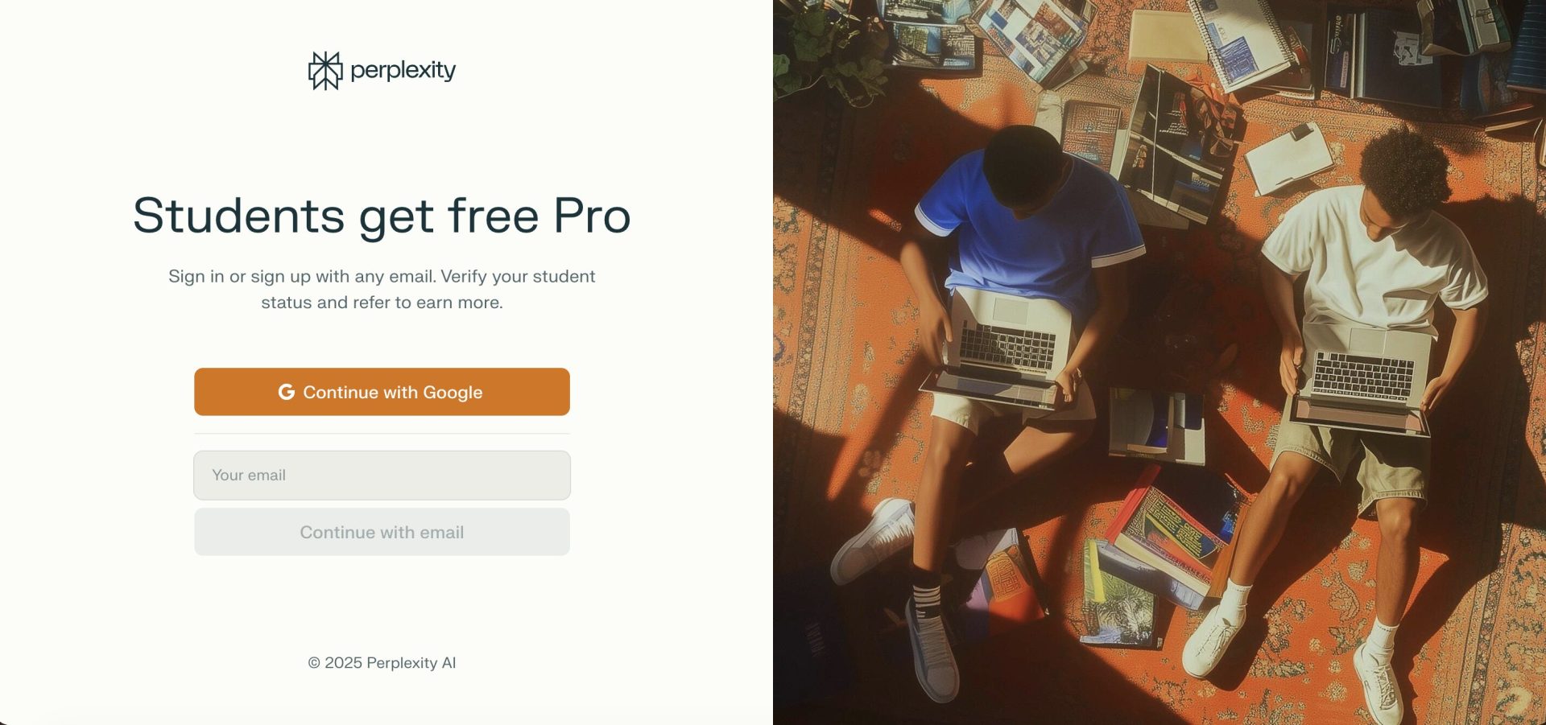Click the blue-shirt student's laptop keyboard
1546x725 pixels.
tap(1007, 347)
